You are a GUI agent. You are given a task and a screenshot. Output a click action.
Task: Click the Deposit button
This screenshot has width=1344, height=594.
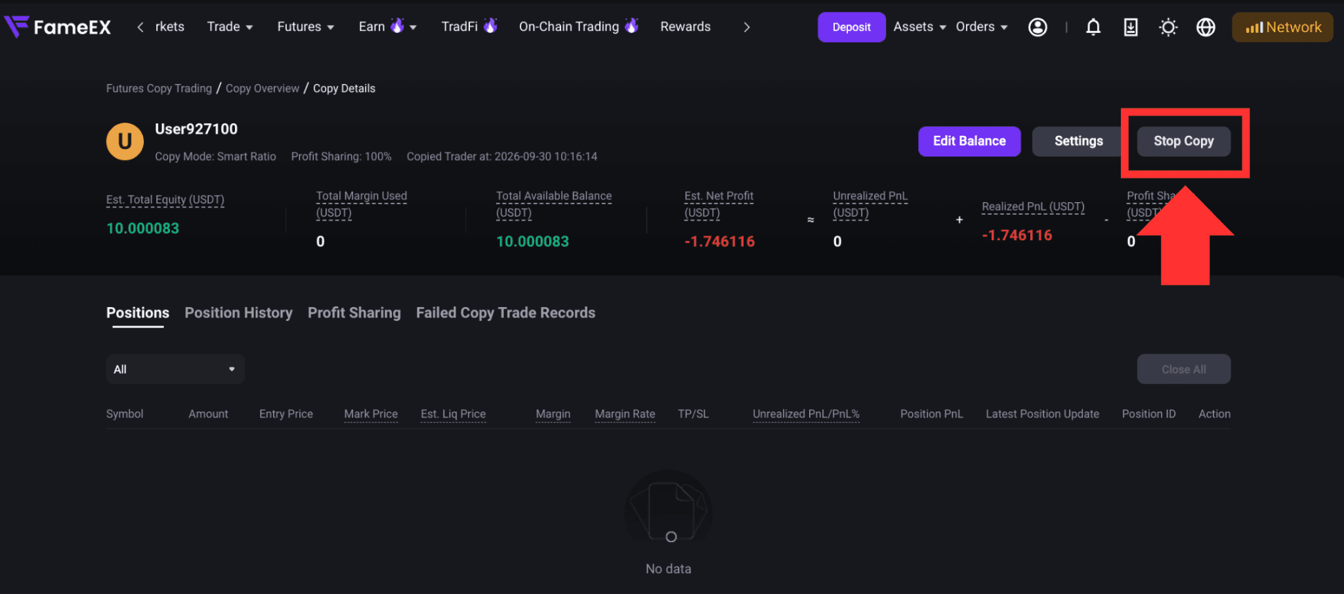pyautogui.click(x=851, y=27)
